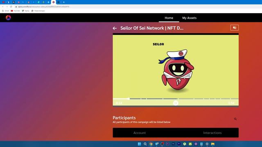Open After Effects from the taskbar
This screenshot has height=147, width=262.
[168, 144]
